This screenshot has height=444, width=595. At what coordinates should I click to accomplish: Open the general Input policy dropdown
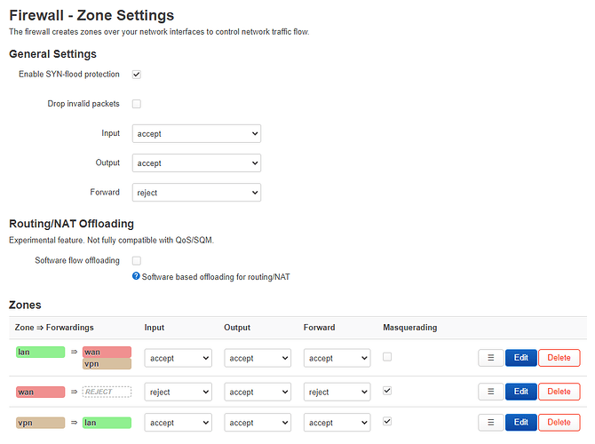click(196, 133)
